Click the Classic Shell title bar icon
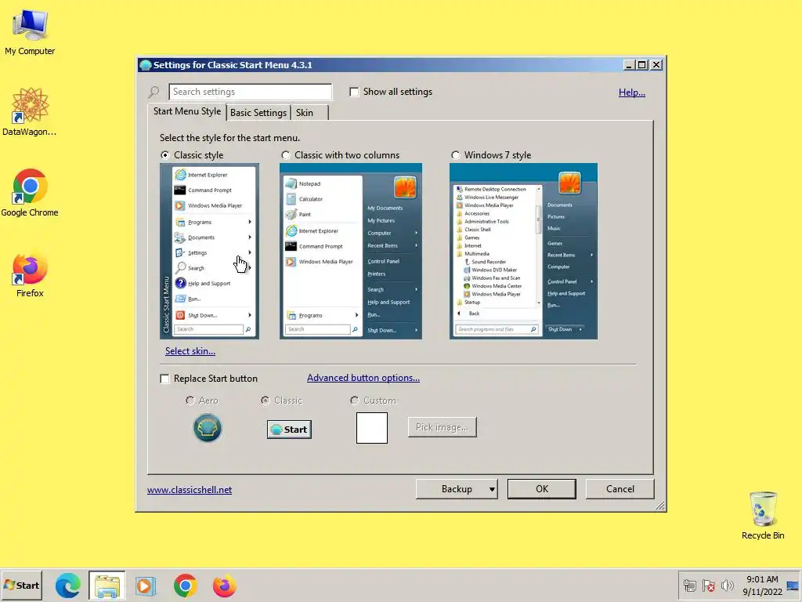The height and width of the screenshot is (602, 802). (x=145, y=65)
